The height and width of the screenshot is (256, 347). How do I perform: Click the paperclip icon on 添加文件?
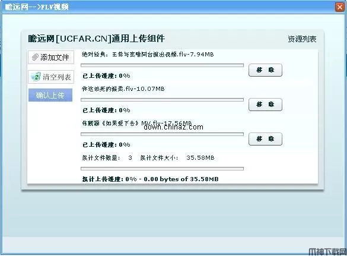(35, 57)
